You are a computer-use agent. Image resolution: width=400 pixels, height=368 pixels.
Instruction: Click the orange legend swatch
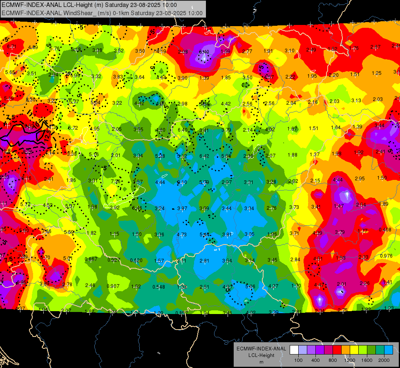tap(346, 350)
